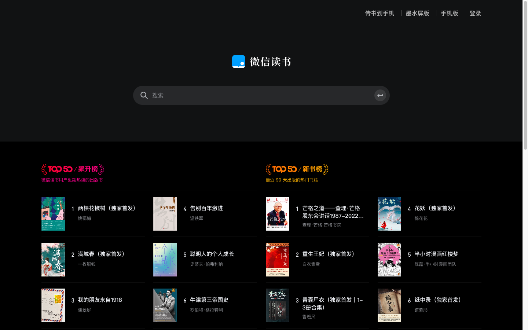Image resolution: width=528 pixels, height=330 pixels.
Task: Open the 墨水屏版 menu item
Action: 417,13
